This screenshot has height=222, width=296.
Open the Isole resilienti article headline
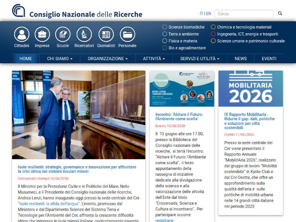77,169
